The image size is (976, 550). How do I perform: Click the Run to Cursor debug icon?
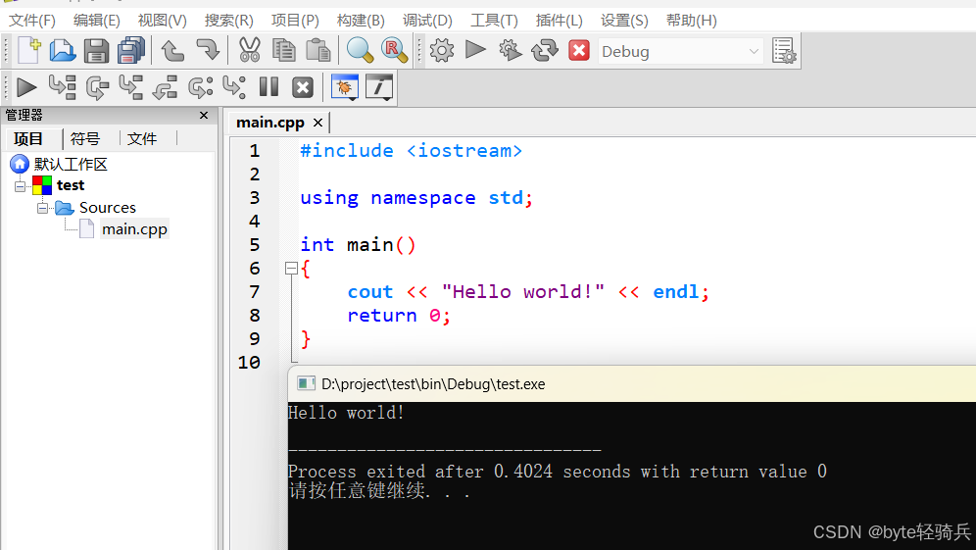click(62, 87)
